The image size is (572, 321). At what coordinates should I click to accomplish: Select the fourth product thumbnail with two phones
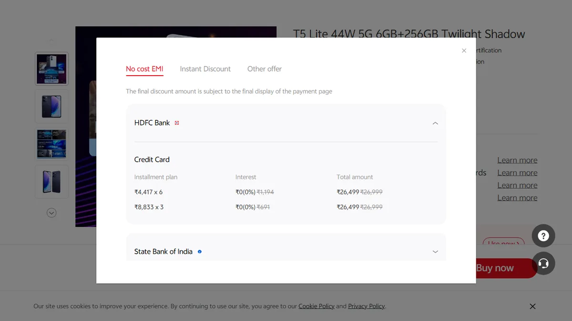point(51,182)
